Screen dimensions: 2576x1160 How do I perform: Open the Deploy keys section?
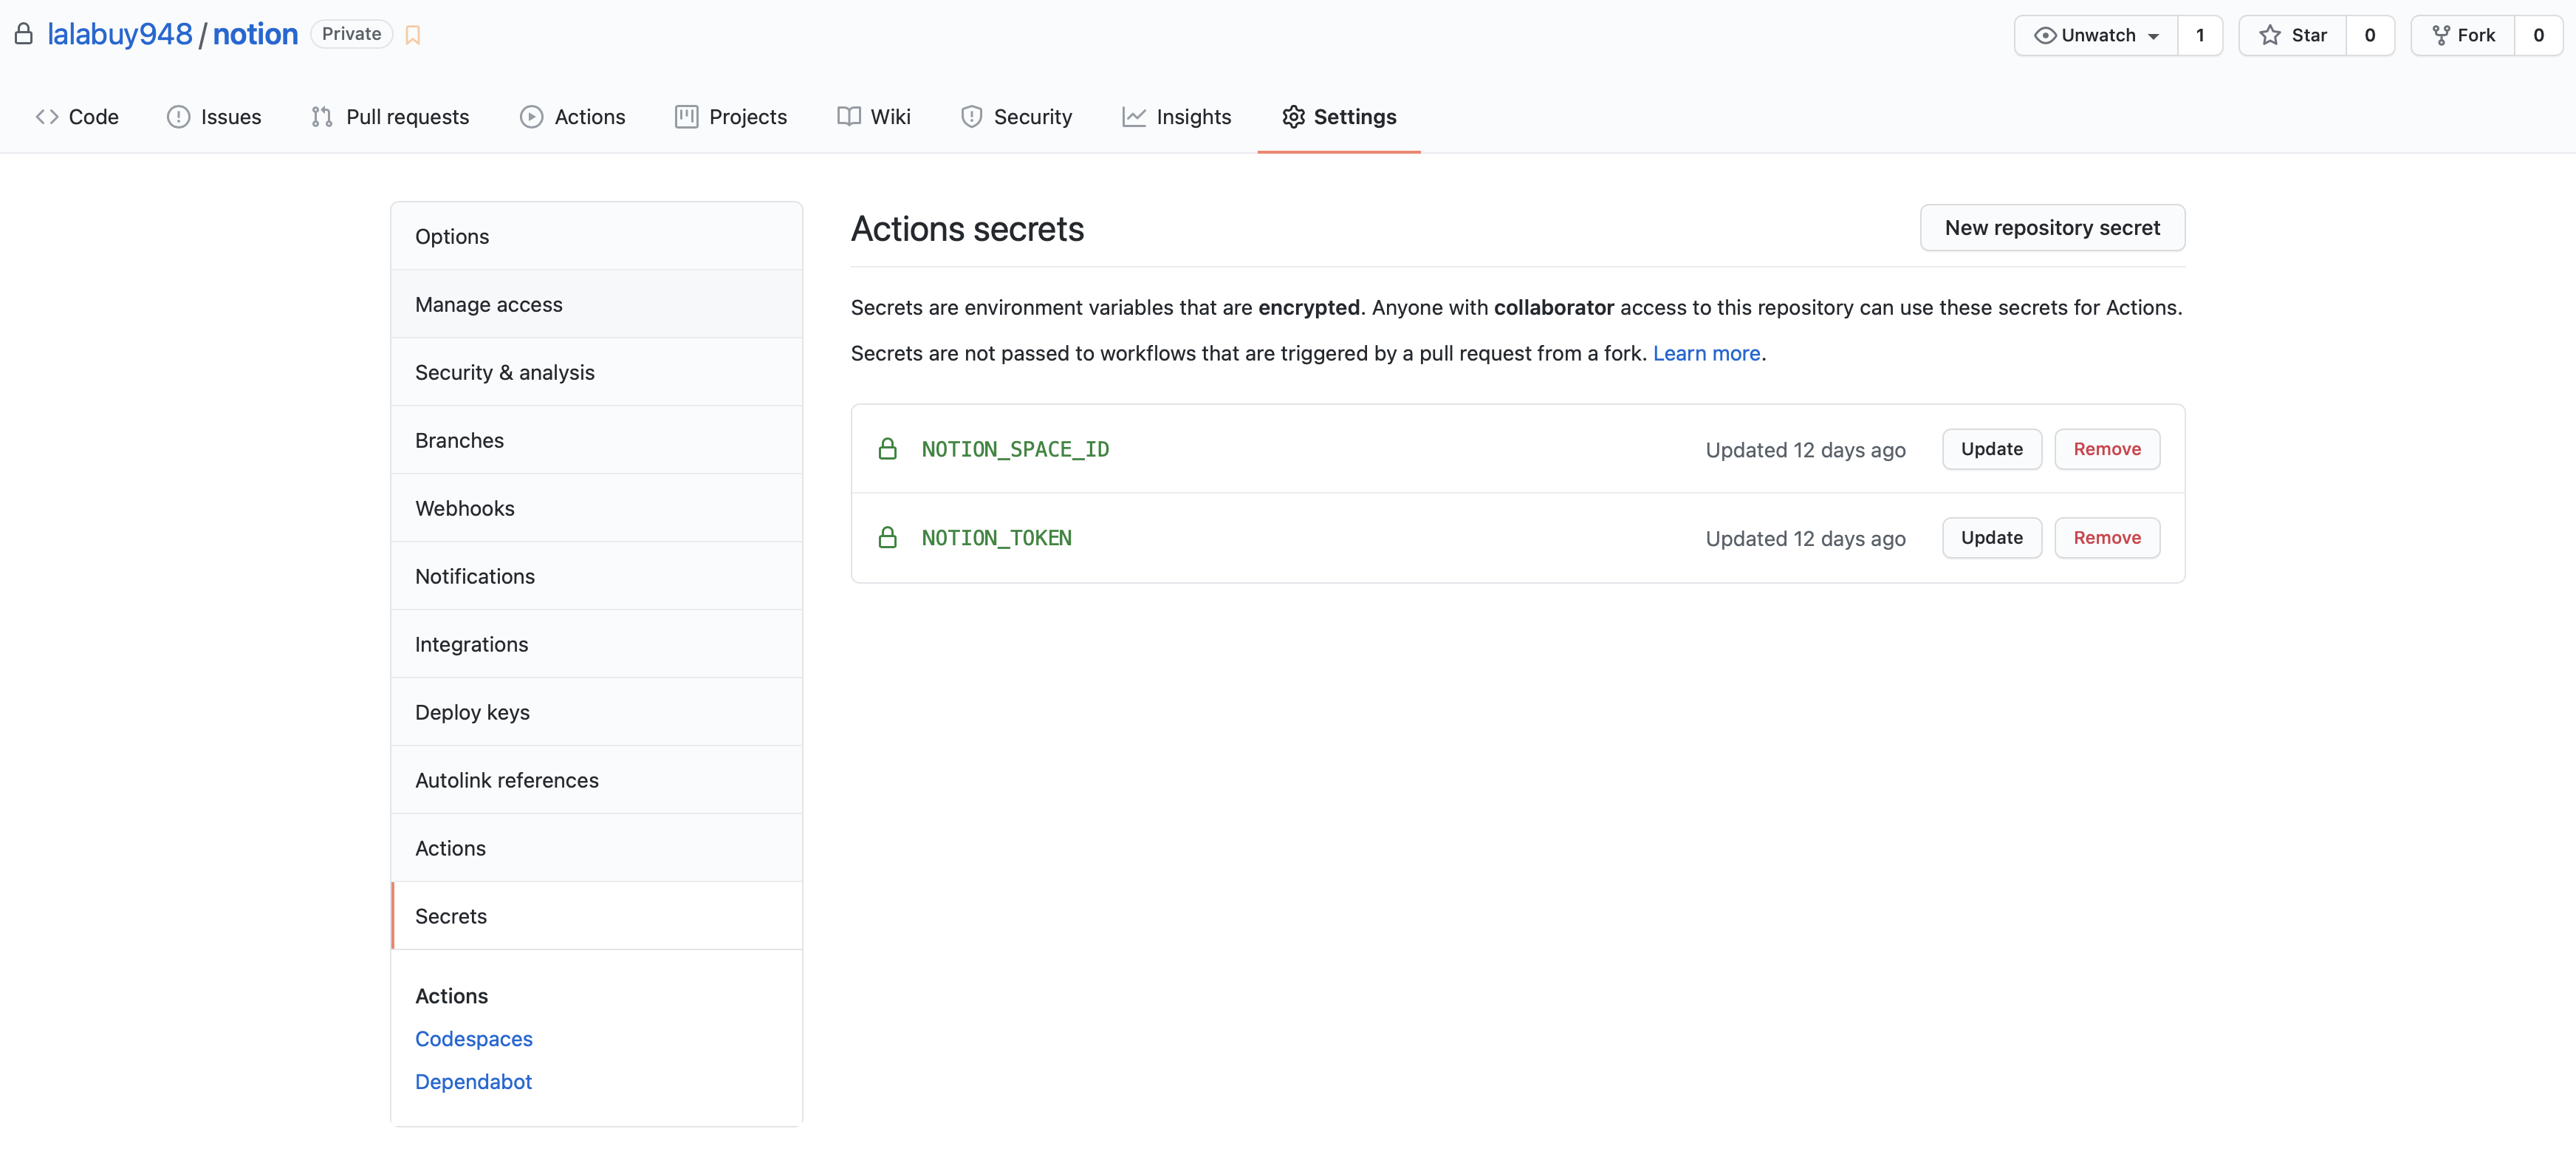coord(472,712)
